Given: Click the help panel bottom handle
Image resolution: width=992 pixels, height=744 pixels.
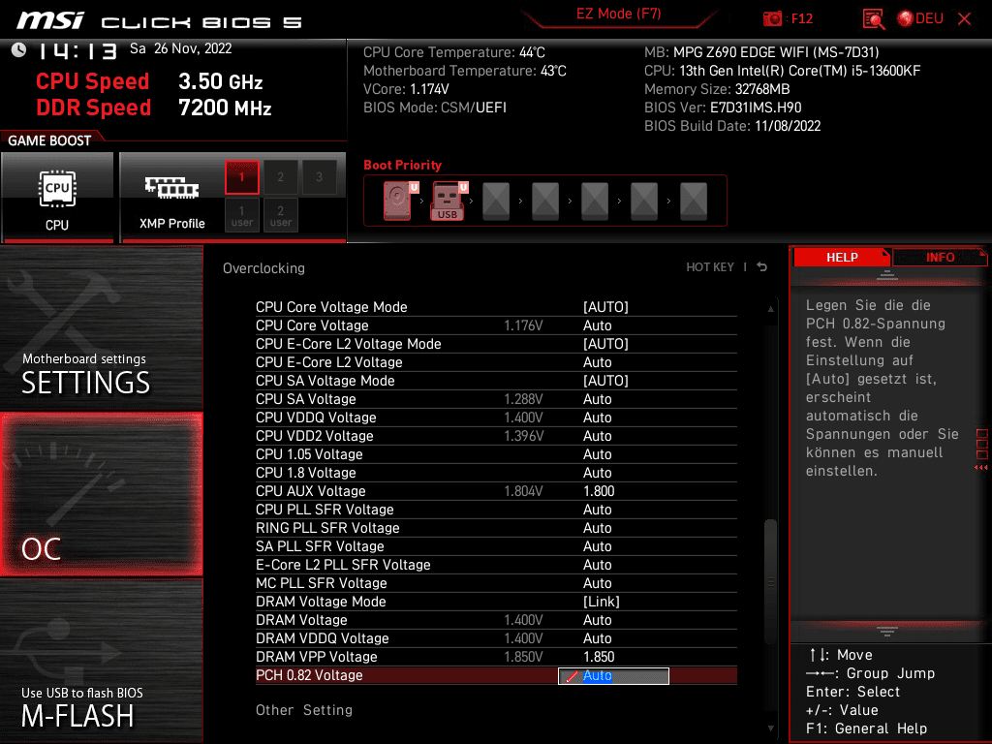Looking at the screenshot, I should click(x=886, y=631).
